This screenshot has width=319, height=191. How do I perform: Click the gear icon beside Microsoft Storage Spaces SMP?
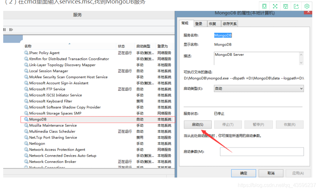click(26, 113)
